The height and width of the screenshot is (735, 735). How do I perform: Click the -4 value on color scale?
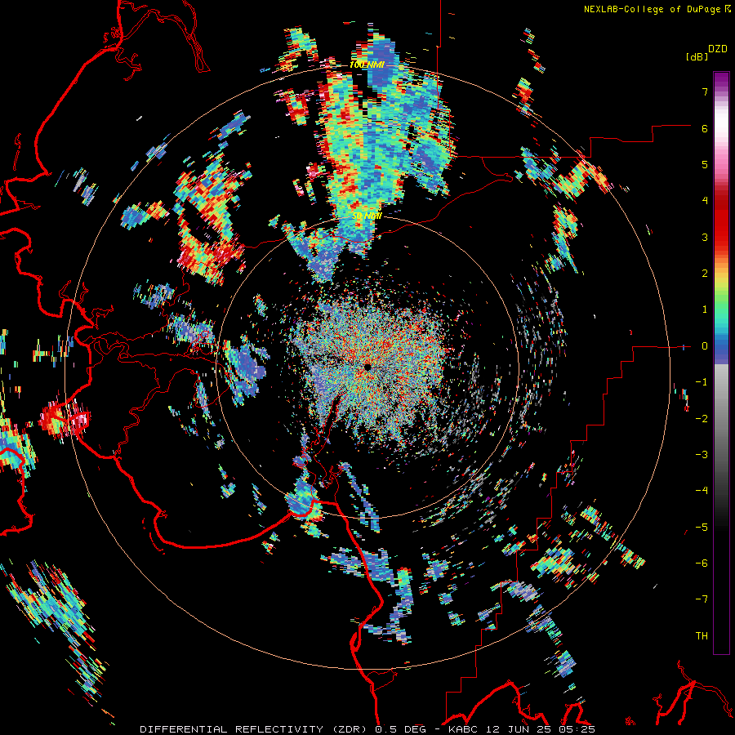702,491
